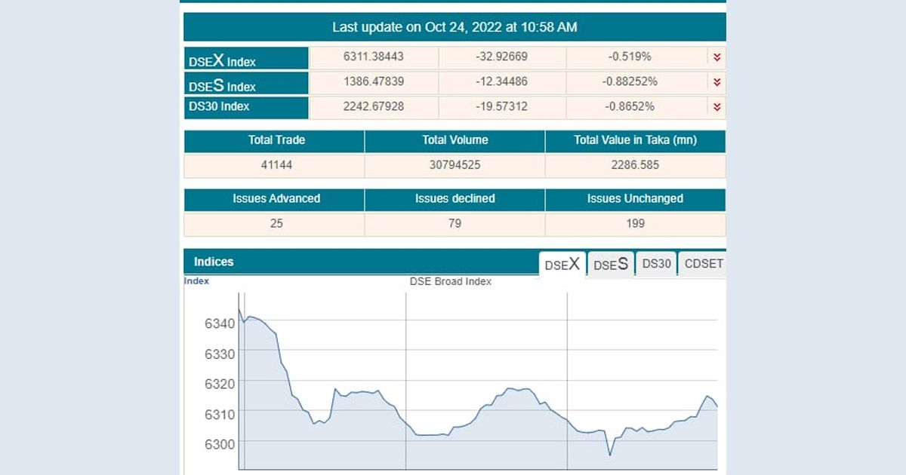The width and height of the screenshot is (906, 475).
Task: Click DSEX percent change -0.519%
Action: [630, 57]
